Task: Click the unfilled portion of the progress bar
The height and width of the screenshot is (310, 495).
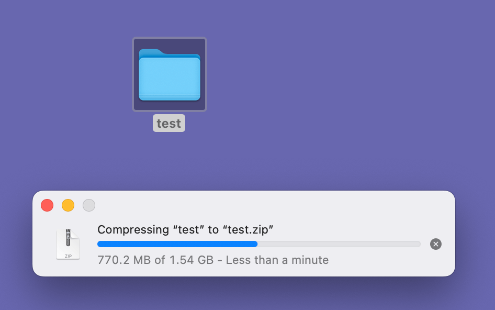Action: pos(340,244)
